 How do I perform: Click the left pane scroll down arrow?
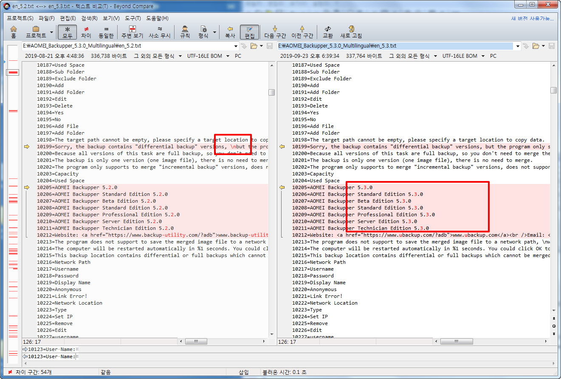coord(272,335)
